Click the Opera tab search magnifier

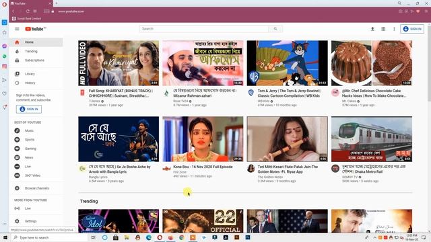[399, 3]
